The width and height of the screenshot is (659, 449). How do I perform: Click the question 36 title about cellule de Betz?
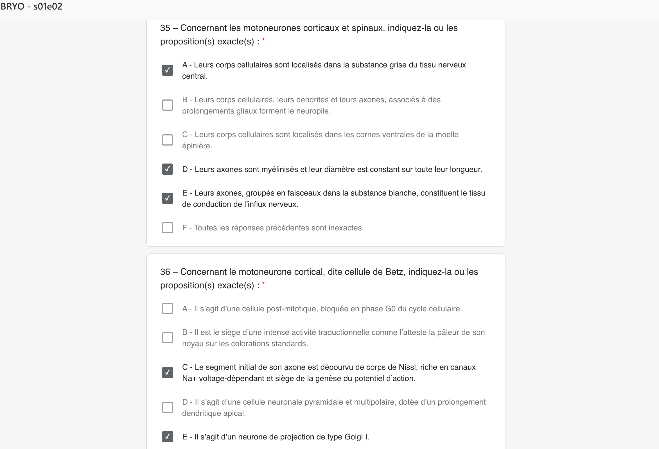pyautogui.click(x=319, y=278)
